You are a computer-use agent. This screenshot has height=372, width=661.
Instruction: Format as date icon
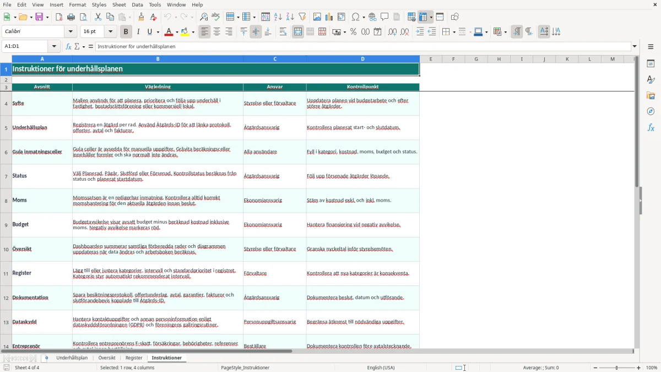[x=377, y=32]
